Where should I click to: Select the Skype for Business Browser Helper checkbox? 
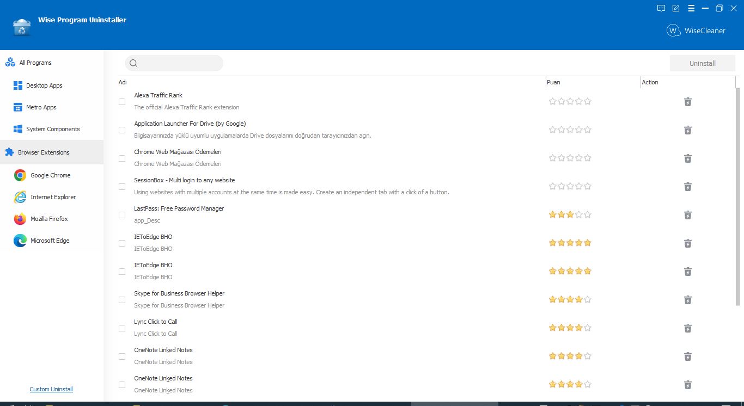pyautogui.click(x=122, y=300)
